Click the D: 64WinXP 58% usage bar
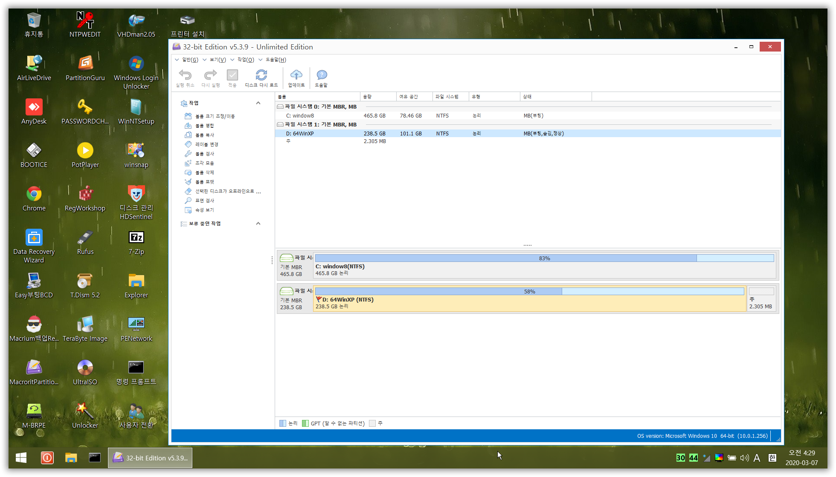This screenshot has width=836, height=477. (x=529, y=291)
